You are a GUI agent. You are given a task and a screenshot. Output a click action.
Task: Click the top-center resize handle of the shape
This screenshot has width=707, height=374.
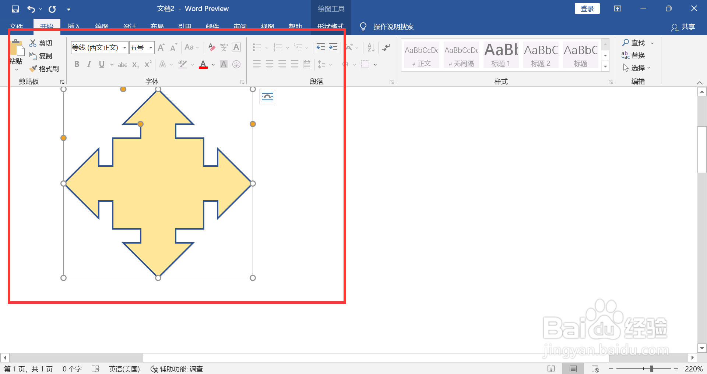pos(158,89)
